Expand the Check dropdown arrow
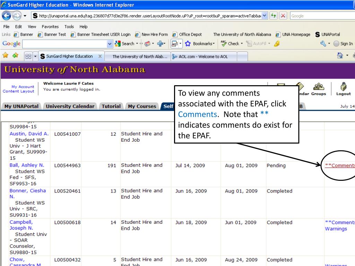The image size is (355, 266). coord(242,44)
